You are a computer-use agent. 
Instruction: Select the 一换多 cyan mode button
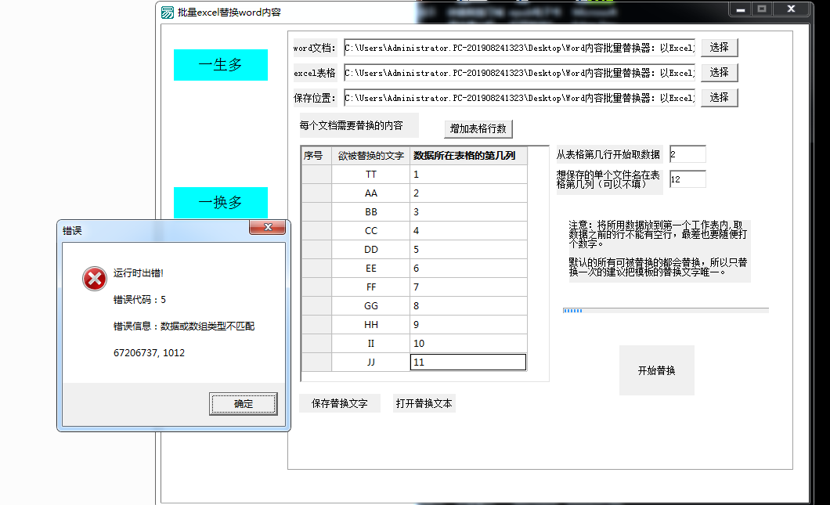coord(220,202)
